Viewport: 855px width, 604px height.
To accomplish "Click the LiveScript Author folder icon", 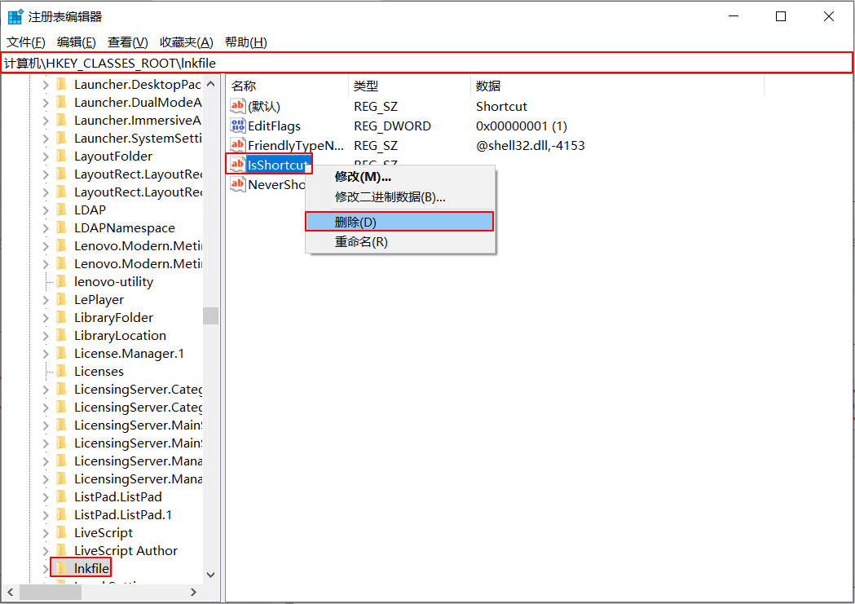I will [62, 550].
